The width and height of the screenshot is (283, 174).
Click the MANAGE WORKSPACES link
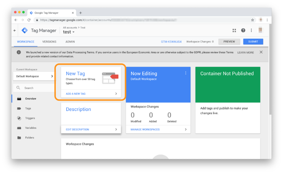click(x=145, y=129)
